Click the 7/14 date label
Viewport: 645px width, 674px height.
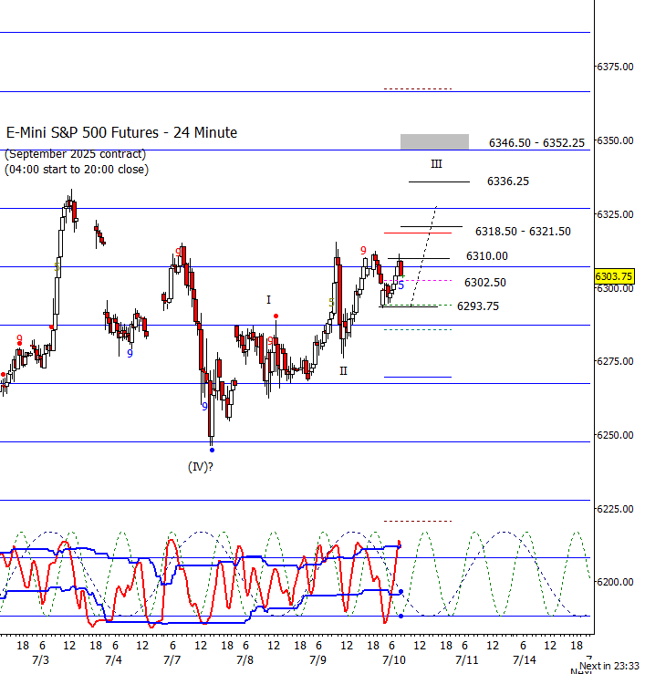[x=525, y=659]
